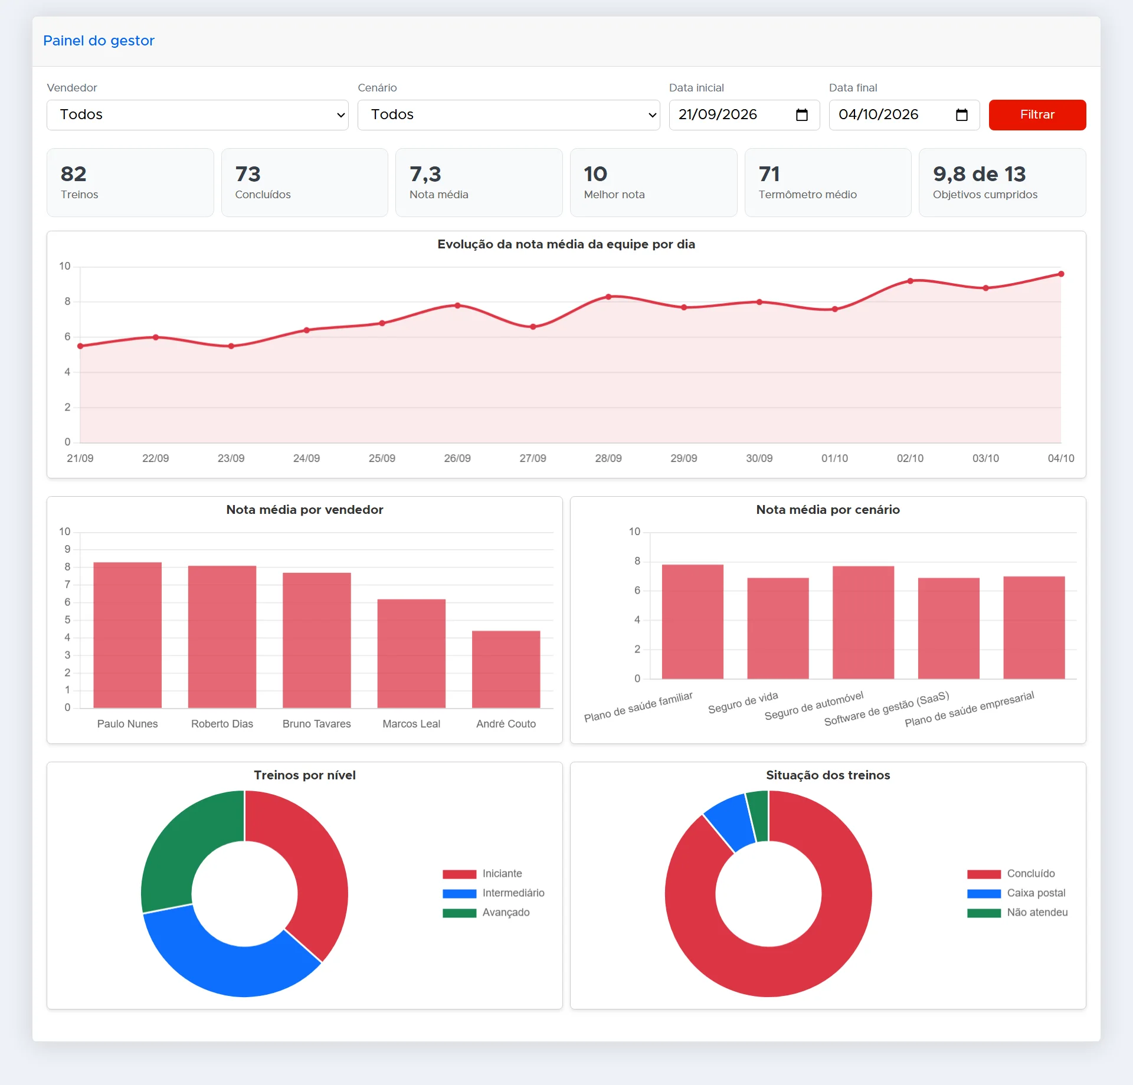Click the 71 Termômetro médio card
This screenshot has width=1133, height=1085.
(828, 182)
